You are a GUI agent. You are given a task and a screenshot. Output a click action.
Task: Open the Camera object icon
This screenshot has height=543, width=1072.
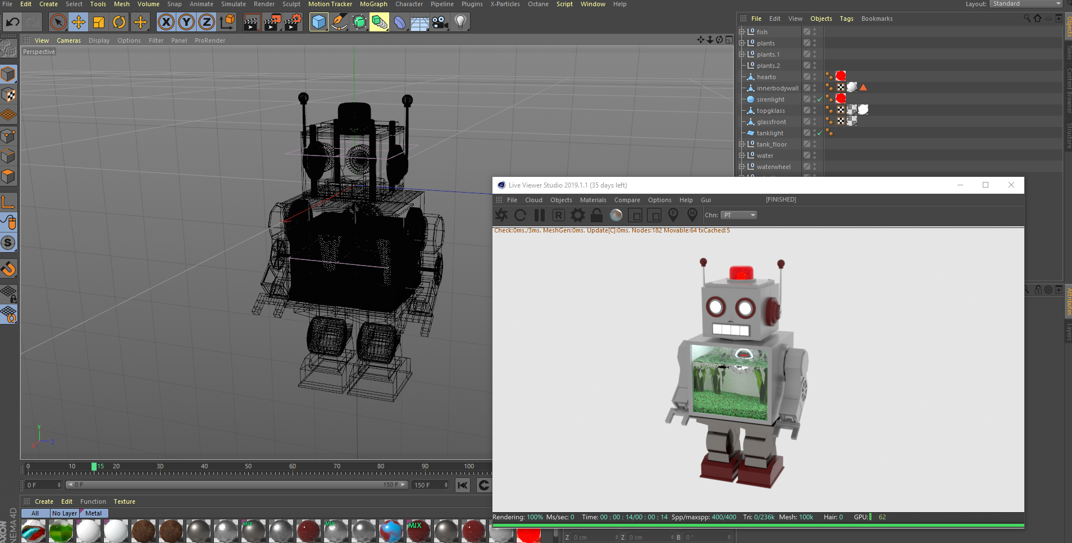tap(440, 22)
